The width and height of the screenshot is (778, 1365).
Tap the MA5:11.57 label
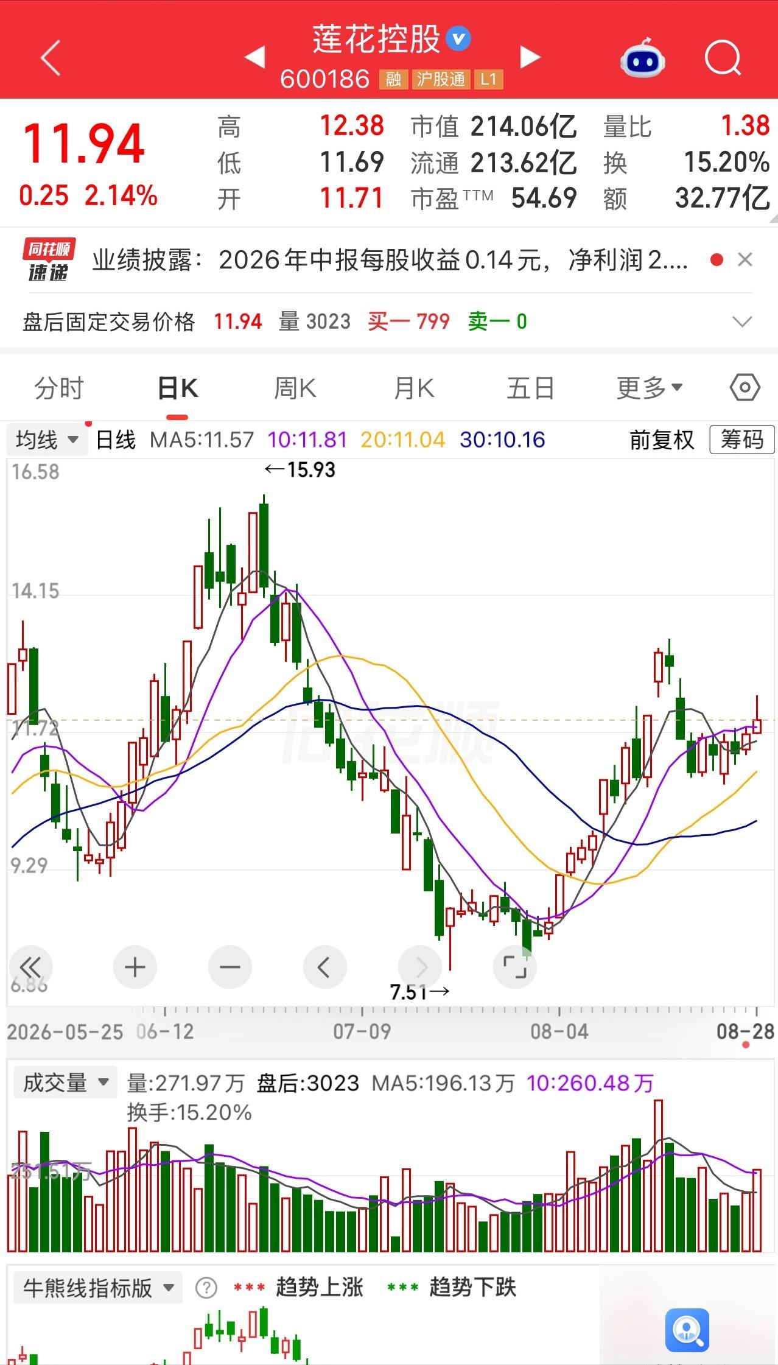point(202,440)
